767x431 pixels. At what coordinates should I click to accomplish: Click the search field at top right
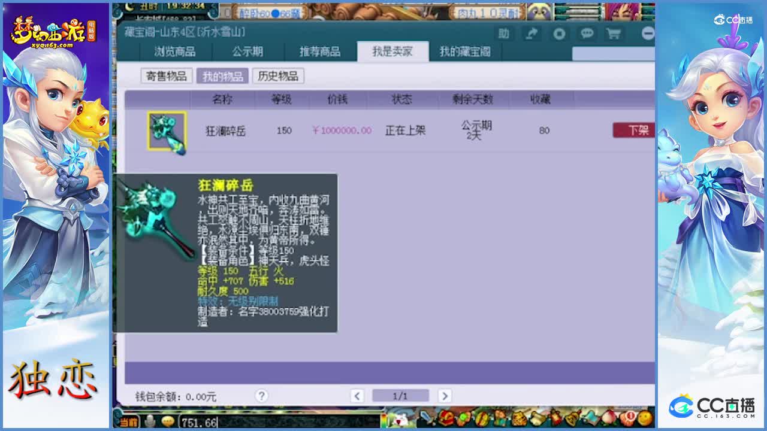[613, 53]
